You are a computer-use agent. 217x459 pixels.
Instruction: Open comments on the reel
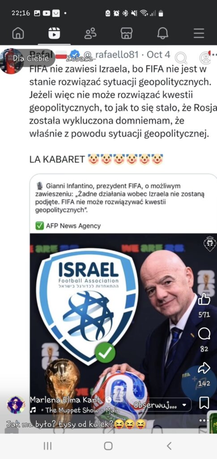(204, 333)
